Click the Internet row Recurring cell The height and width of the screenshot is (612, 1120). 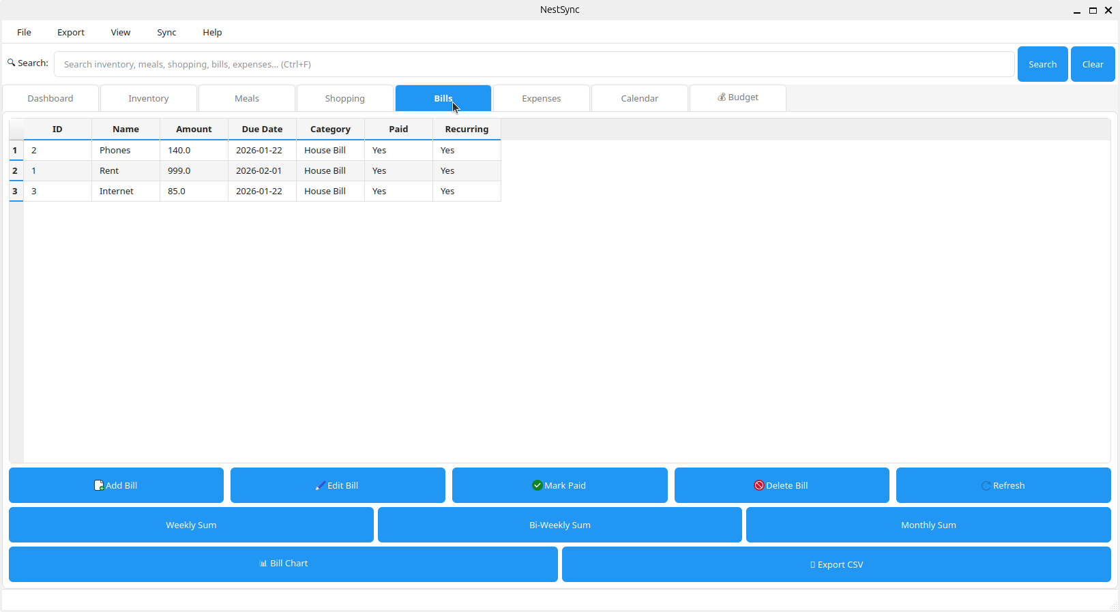[467, 191]
